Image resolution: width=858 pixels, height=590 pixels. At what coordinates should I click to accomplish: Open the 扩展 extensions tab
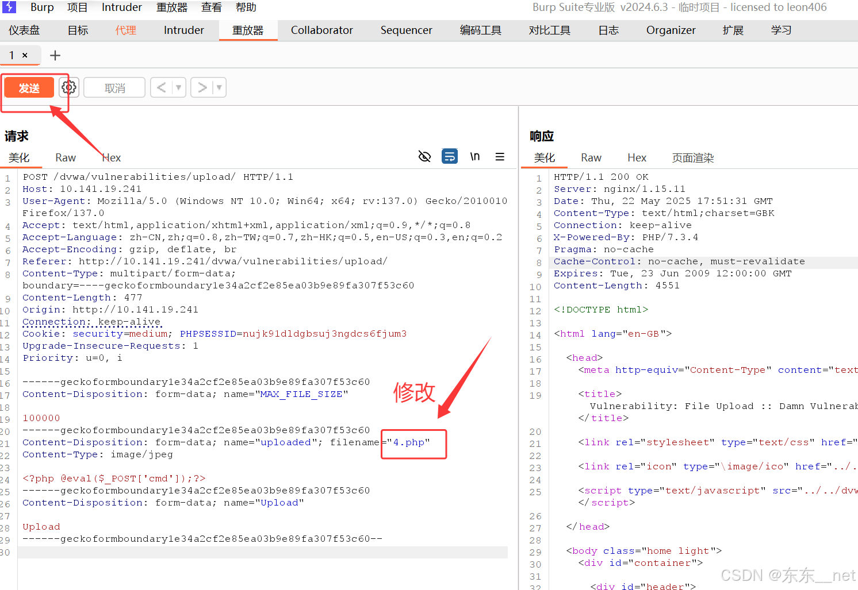[733, 30]
